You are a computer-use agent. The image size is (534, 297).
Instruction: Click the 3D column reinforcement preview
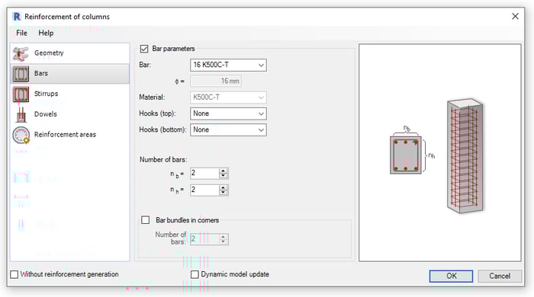(465, 155)
